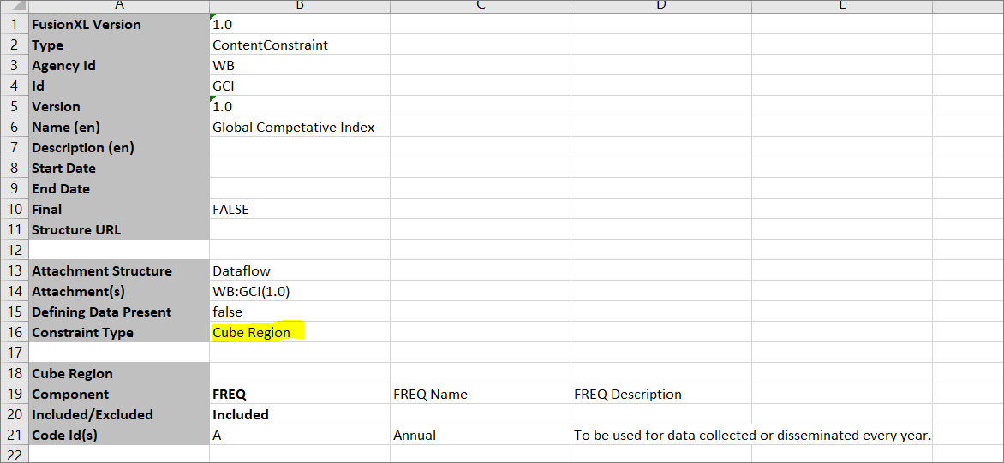The height and width of the screenshot is (463, 1004).
Task: Click the yellow highlighted Cube Region cell
Action: click(252, 333)
